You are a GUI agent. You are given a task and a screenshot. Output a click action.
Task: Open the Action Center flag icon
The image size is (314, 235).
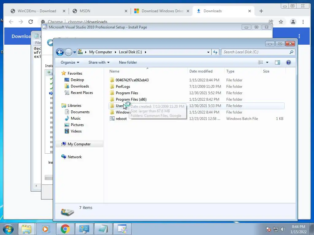[x=268, y=229]
